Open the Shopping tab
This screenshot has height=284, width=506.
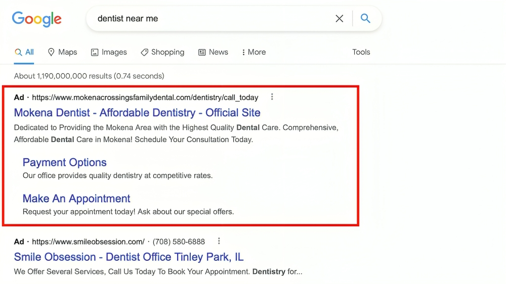[x=162, y=52]
